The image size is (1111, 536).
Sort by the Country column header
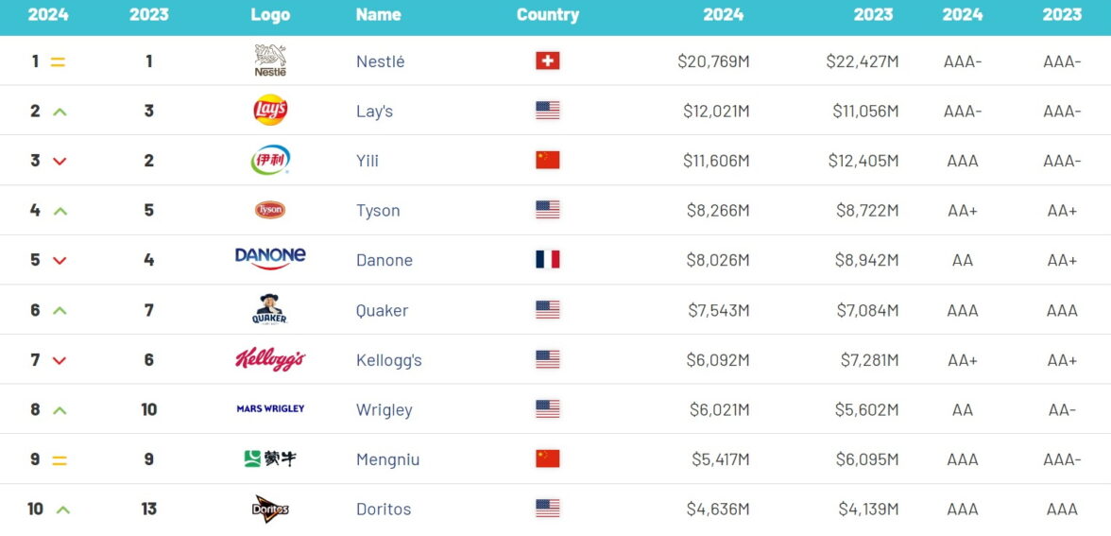coord(548,15)
